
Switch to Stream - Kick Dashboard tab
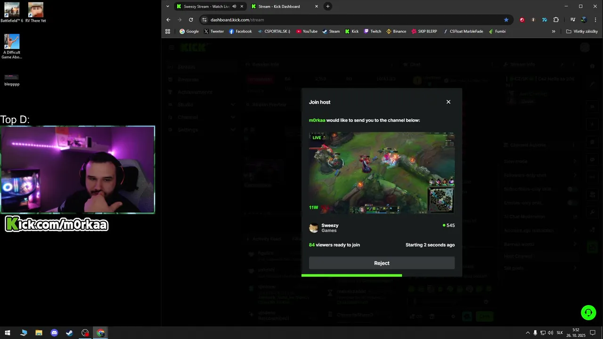pyautogui.click(x=284, y=7)
